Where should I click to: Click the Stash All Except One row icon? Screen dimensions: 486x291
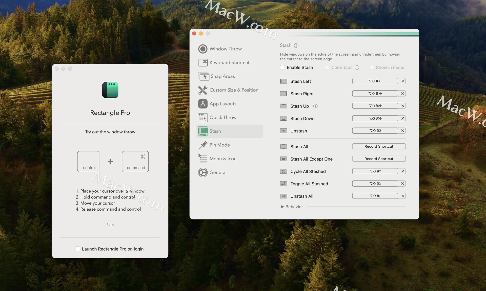click(x=283, y=159)
